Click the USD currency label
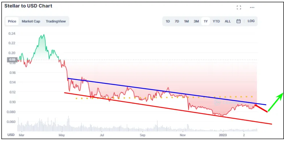This screenshot has width=284, height=141. click(x=11, y=135)
